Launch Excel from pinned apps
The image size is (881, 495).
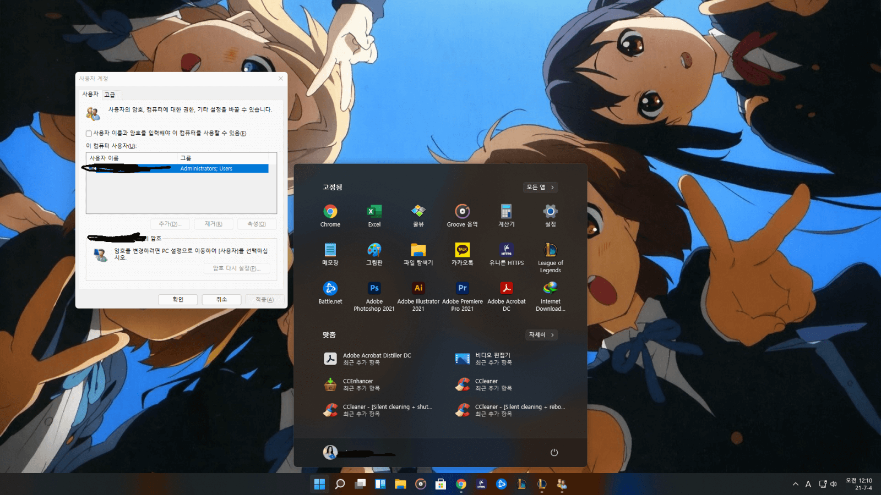pyautogui.click(x=374, y=215)
